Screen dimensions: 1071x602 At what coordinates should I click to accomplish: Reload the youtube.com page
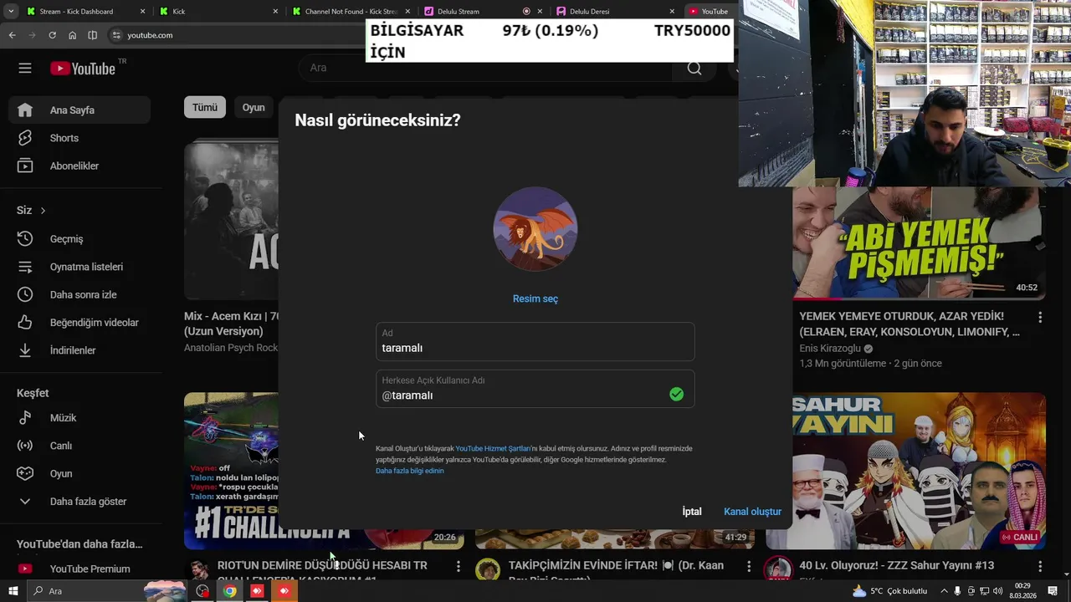(x=52, y=35)
